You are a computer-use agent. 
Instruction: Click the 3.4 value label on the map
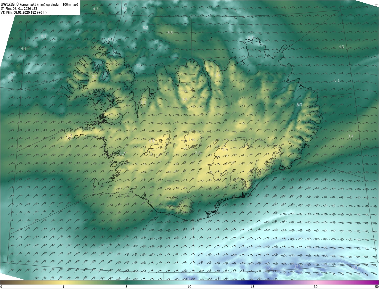(351, 136)
